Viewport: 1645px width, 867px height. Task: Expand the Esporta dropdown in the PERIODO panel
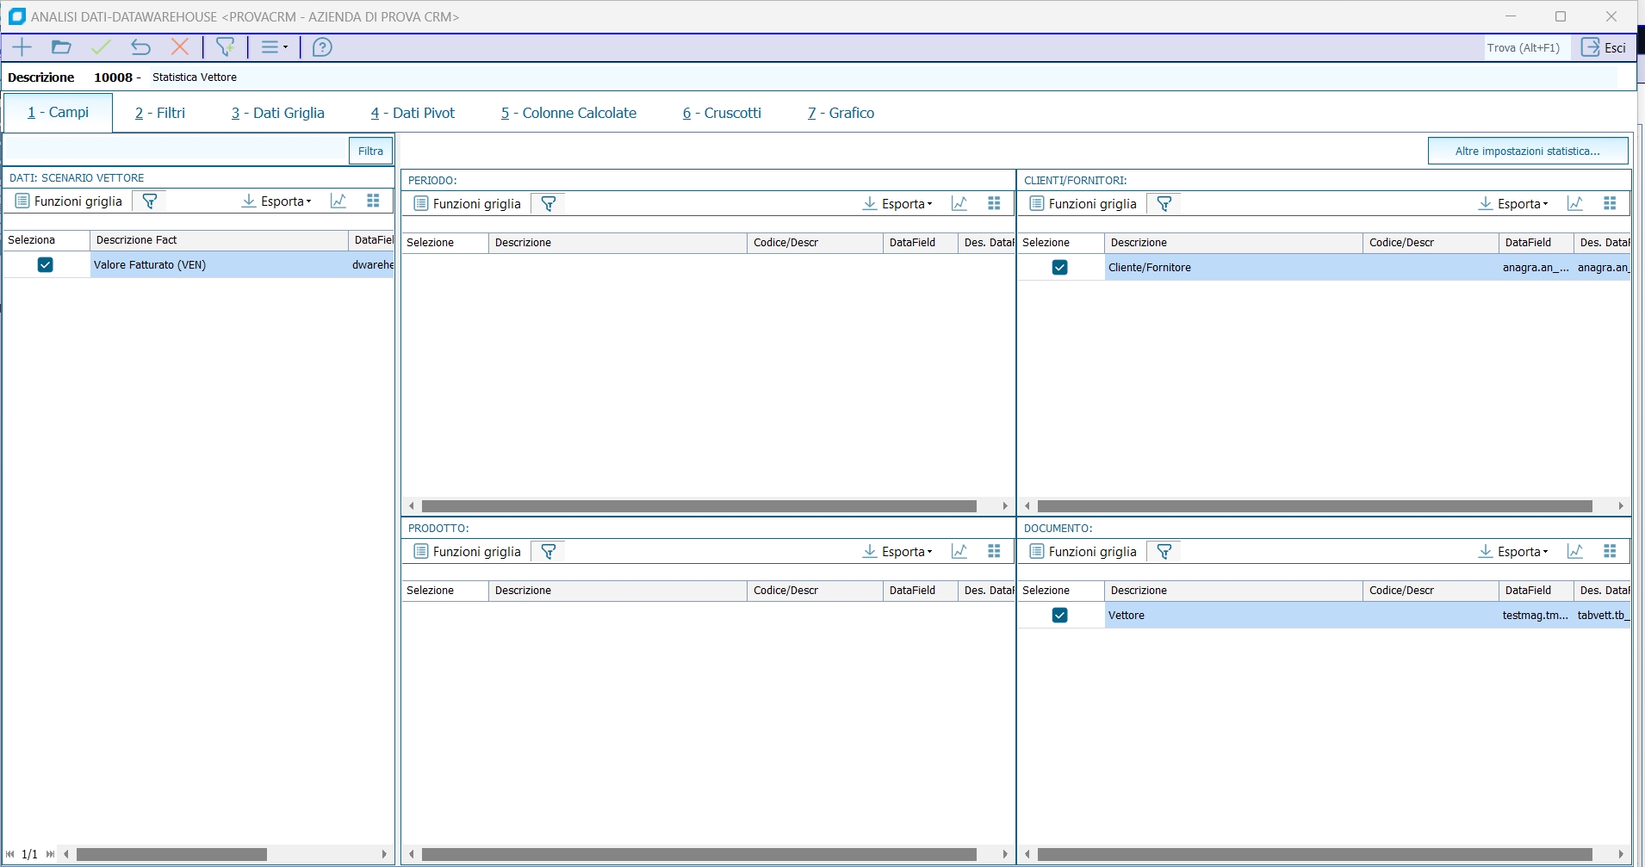tap(898, 204)
